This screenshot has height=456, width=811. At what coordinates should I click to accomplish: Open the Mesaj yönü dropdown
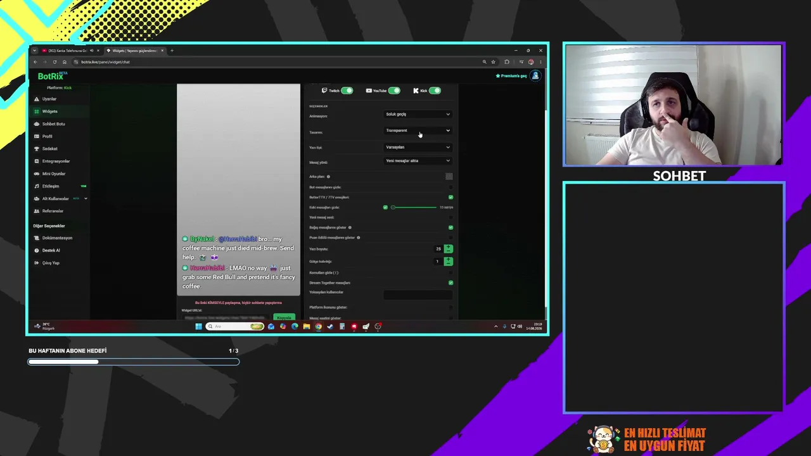coord(418,161)
